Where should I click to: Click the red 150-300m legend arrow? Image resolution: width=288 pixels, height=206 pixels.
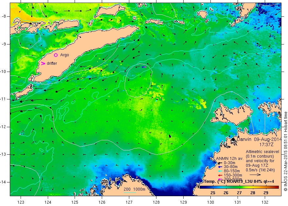[220, 175]
